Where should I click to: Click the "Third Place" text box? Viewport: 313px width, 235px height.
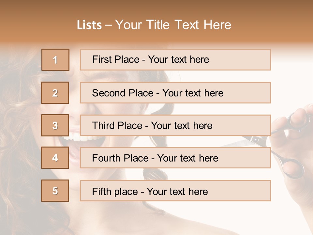(x=175, y=125)
